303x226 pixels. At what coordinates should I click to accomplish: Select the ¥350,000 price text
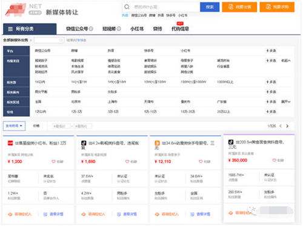tap(238, 160)
